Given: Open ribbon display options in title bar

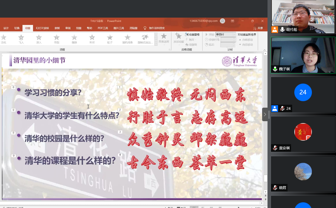Looking at the screenshot, I should coord(232,21).
